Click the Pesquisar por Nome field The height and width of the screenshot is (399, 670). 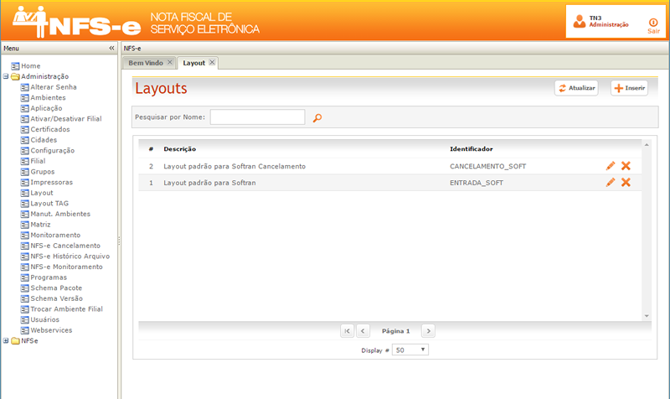(x=257, y=117)
